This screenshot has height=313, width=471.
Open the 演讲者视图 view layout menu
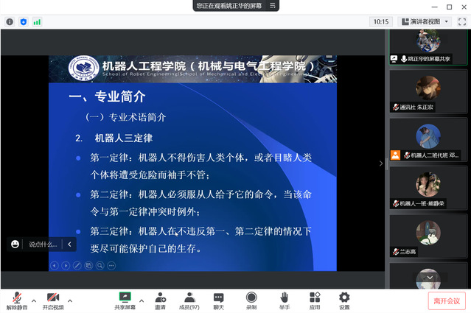(429, 21)
